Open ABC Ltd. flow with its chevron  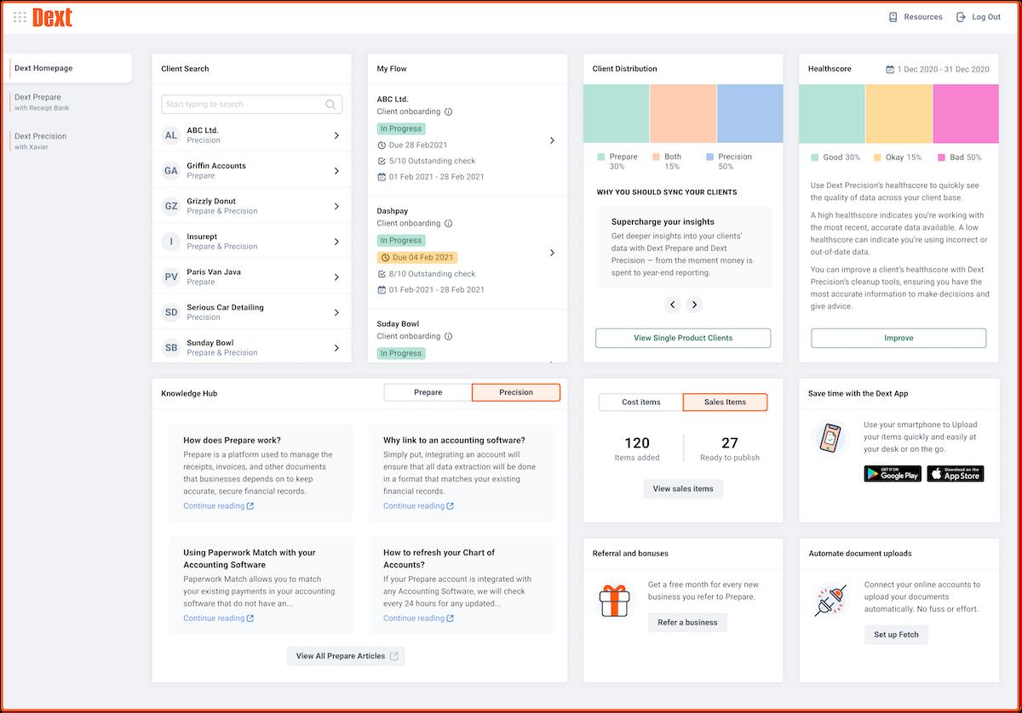[552, 140]
